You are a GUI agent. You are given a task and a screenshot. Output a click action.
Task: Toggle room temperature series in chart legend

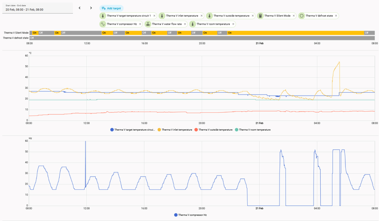(x=253, y=130)
